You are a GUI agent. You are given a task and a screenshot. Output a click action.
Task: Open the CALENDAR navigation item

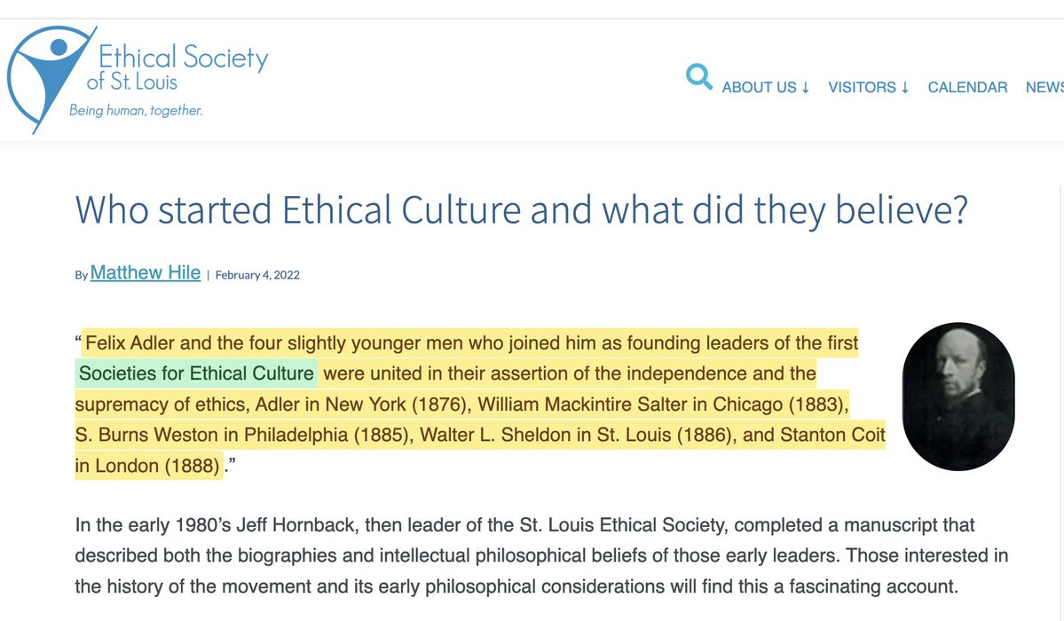967,87
